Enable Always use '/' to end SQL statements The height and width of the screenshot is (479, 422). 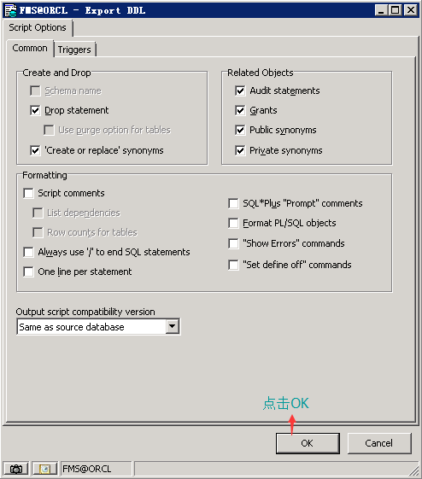[28, 252]
